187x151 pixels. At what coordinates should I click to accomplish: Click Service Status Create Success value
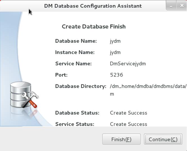coord(129,124)
